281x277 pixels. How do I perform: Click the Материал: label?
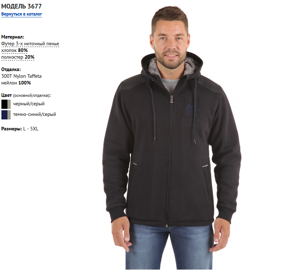13,37
